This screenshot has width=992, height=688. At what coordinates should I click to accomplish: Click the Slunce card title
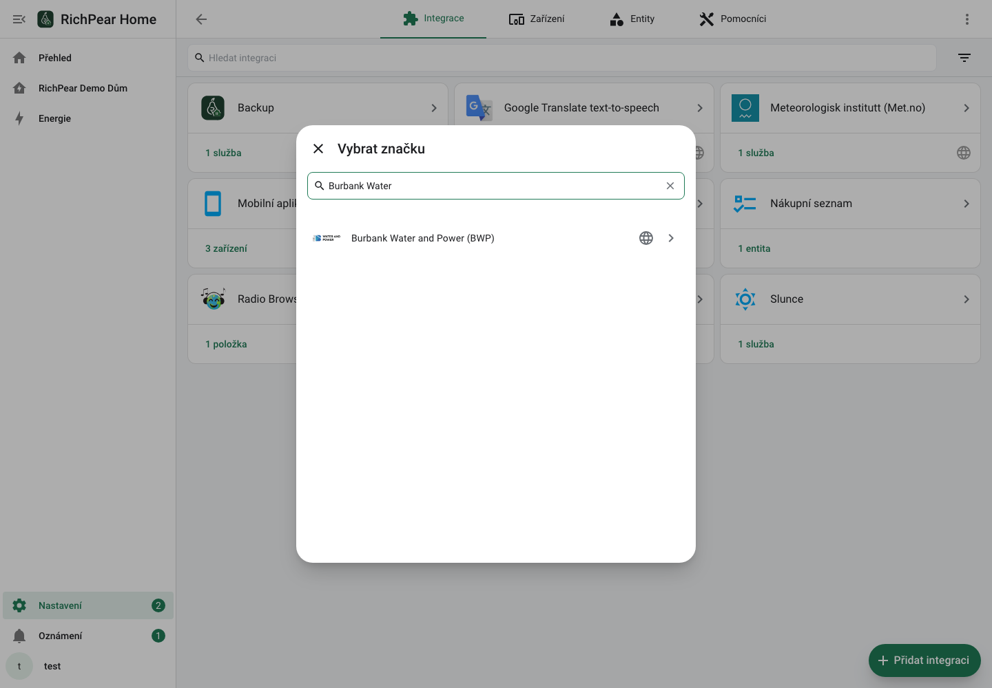click(x=787, y=299)
